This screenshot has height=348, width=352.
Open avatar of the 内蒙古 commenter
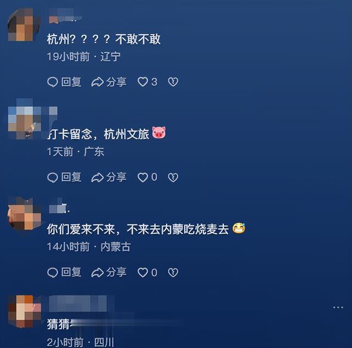coord(24,214)
